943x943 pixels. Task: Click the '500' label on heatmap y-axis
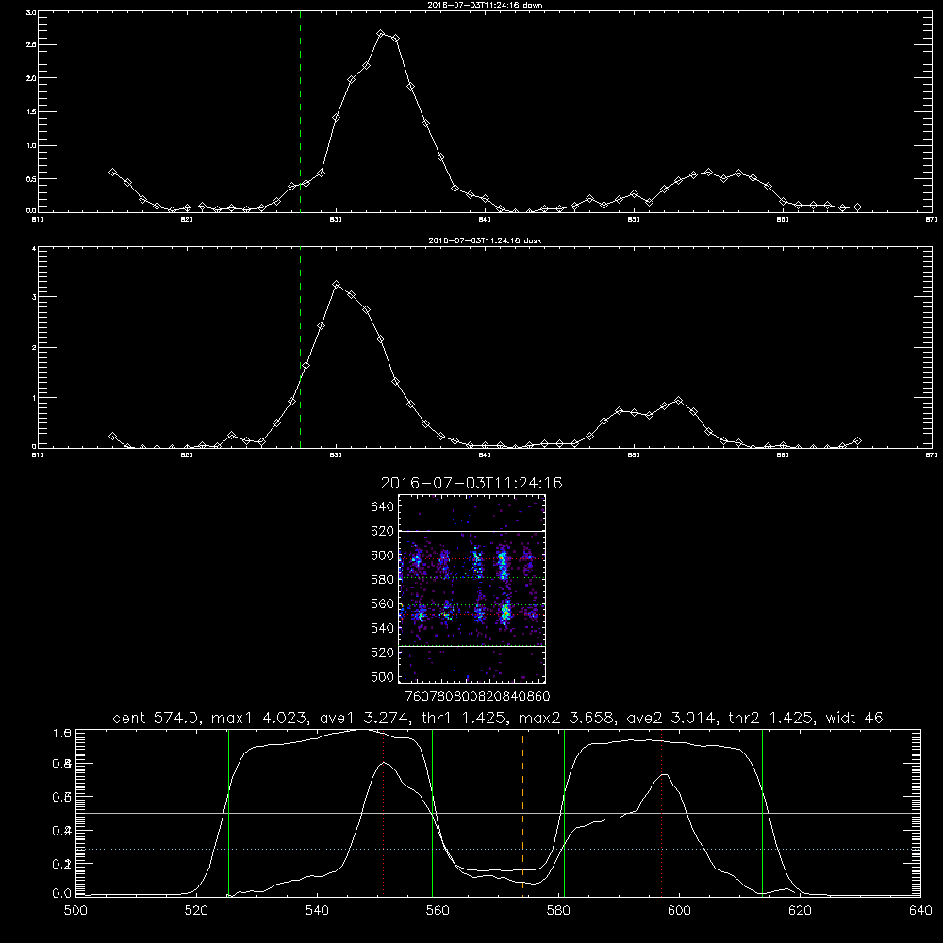point(383,677)
